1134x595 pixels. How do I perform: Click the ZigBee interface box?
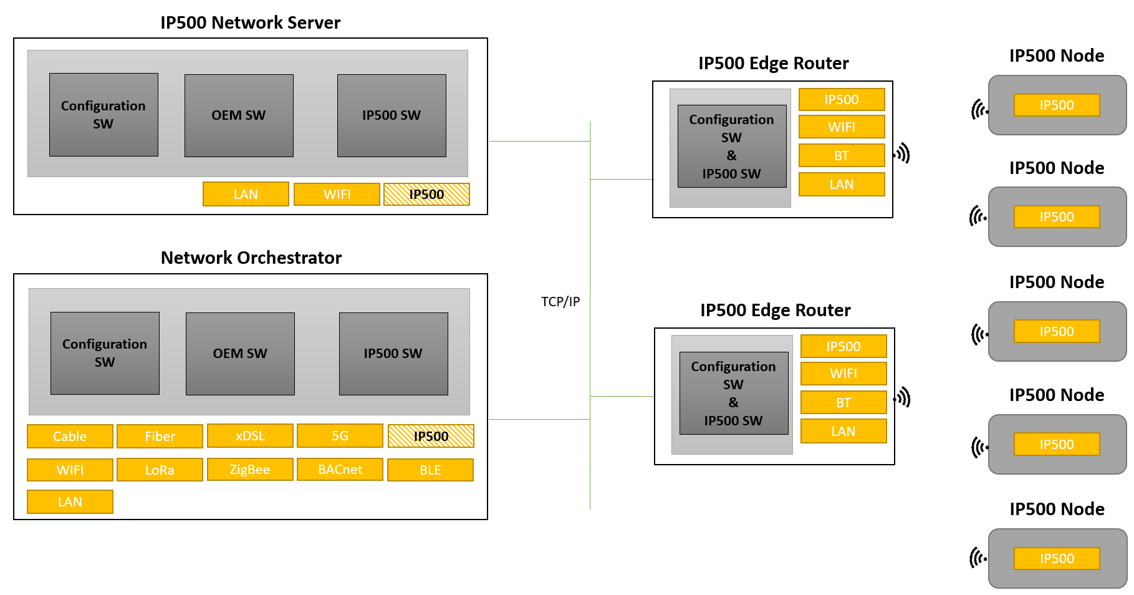click(250, 470)
